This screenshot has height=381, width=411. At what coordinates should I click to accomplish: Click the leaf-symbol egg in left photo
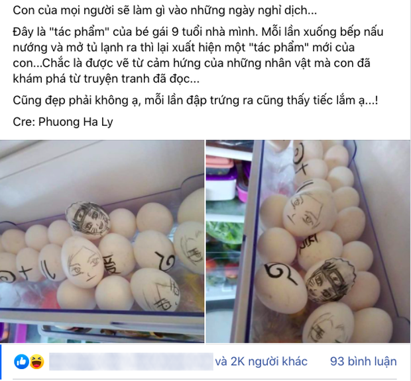(x=155, y=253)
